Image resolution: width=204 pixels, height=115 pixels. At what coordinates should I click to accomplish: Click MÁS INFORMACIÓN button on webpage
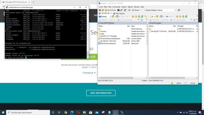(x=101, y=93)
